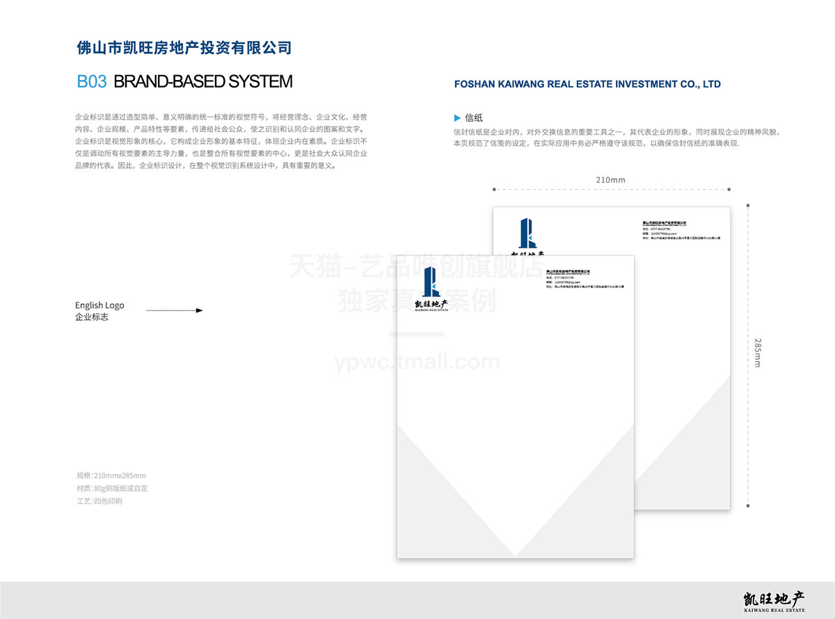Click the KAIWANG REAL ESTATE text under front logo
Image resolution: width=835 pixels, height=619 pixels.
tap(431, 311)
